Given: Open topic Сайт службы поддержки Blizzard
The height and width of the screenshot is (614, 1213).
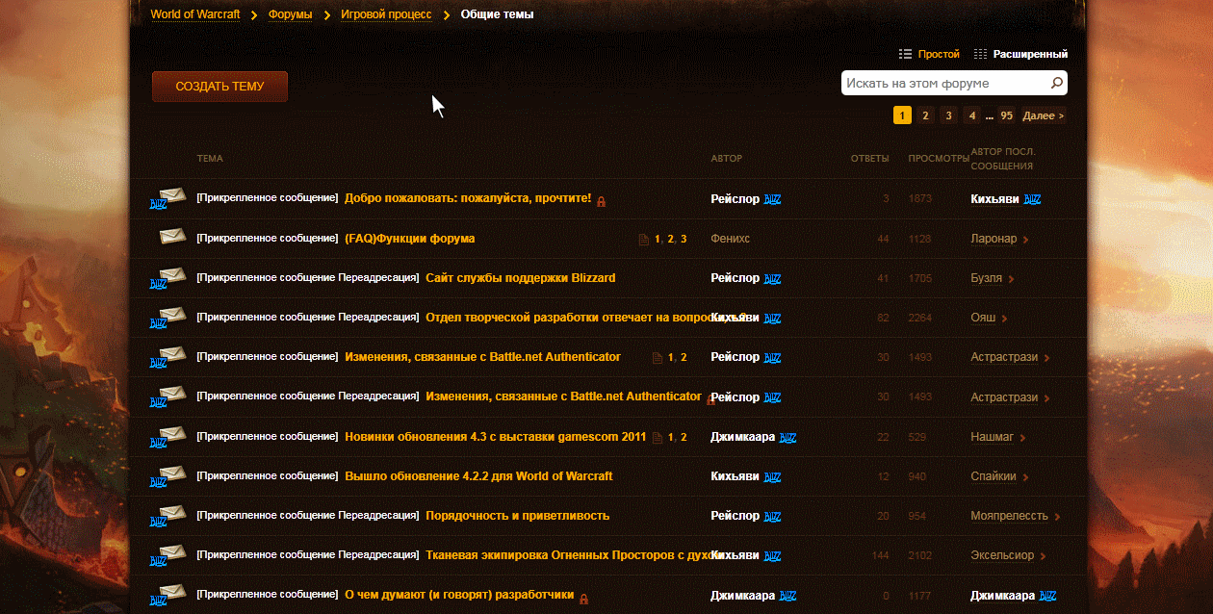Looking at the screenshot, I should pos(521,278).
